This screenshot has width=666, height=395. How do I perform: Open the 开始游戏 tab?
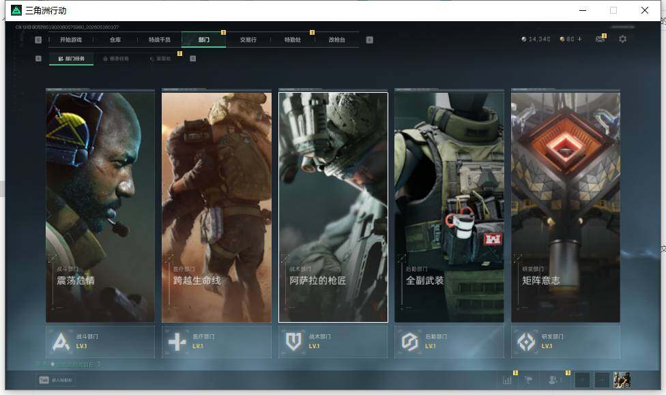70,40
